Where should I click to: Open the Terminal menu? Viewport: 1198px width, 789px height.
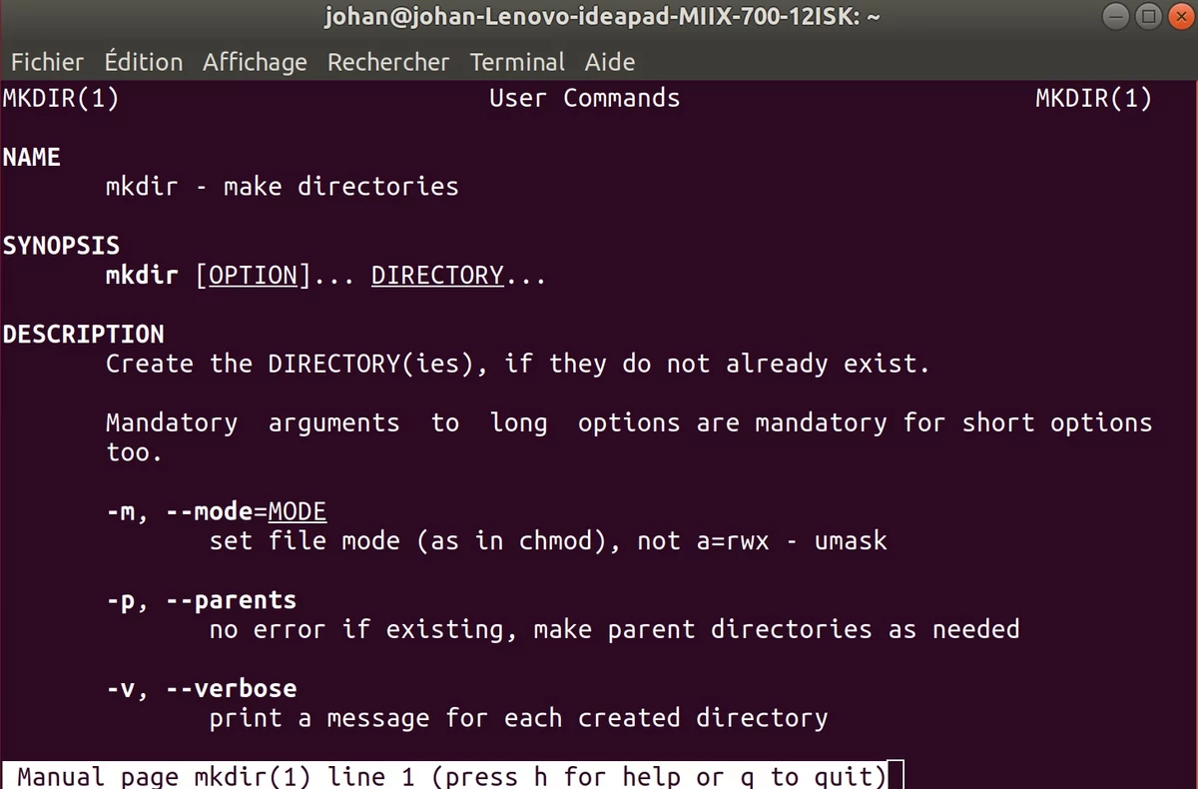coord(517,62)
